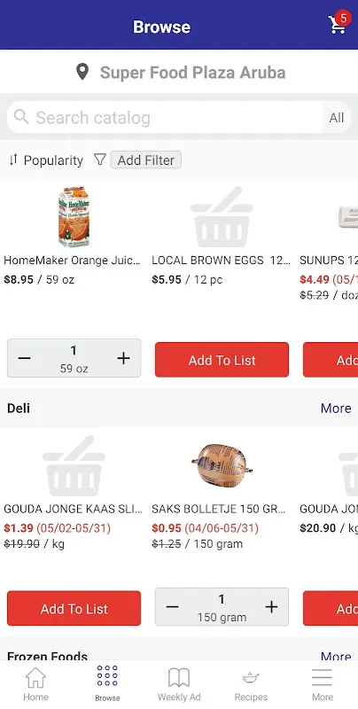358x709 pixels.
Task: Tap the location pin icon
Action: 82,72
